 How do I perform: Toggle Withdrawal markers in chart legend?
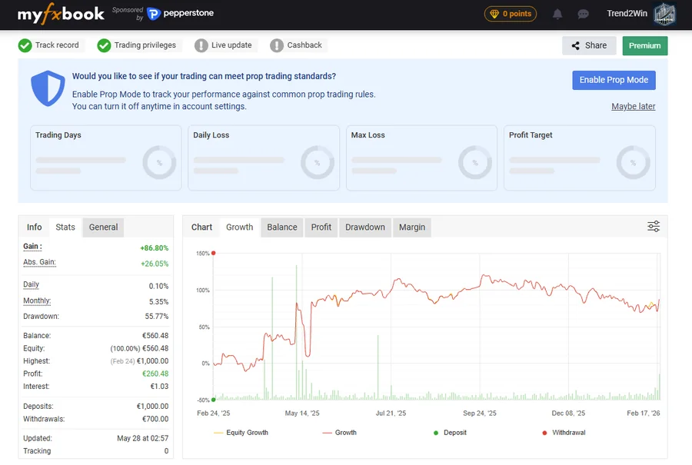[x=564, y=433]
